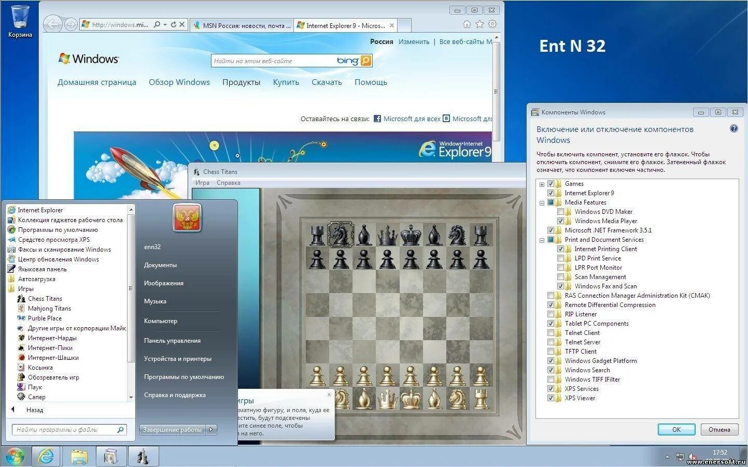Uncheck the Telnet Client component

(x=552, y=332)
